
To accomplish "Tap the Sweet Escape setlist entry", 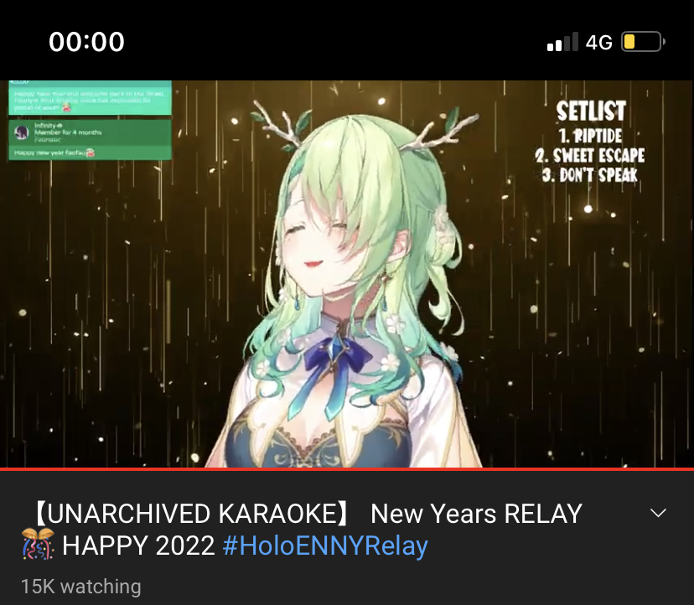I will [x=589, y=155].
